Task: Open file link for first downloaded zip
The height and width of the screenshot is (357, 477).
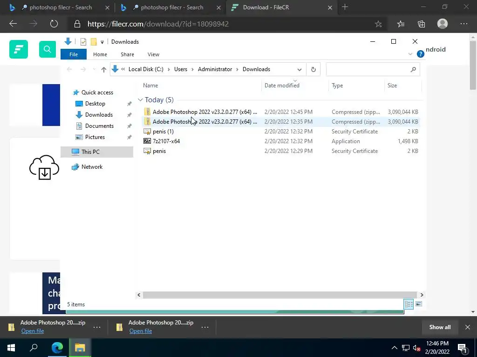Action: coord(33,331)
